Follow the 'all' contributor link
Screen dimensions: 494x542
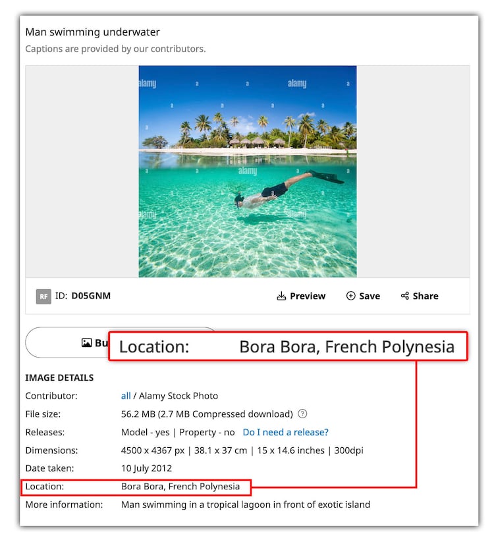click(126, 396)
